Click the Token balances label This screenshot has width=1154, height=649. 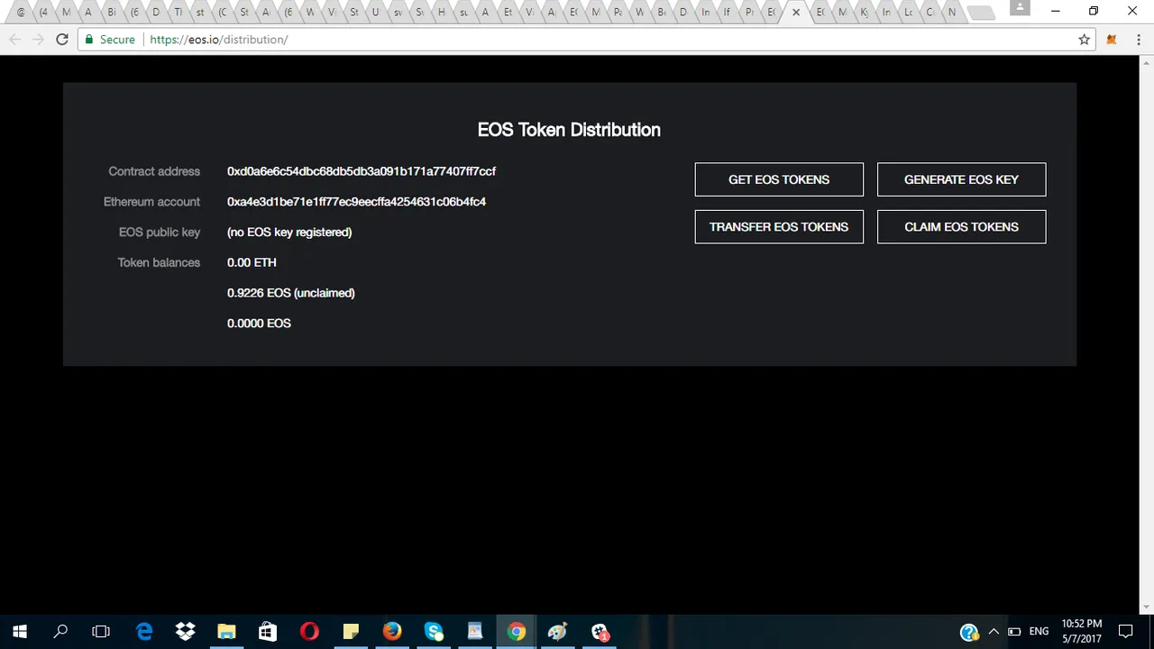(159, 262)
